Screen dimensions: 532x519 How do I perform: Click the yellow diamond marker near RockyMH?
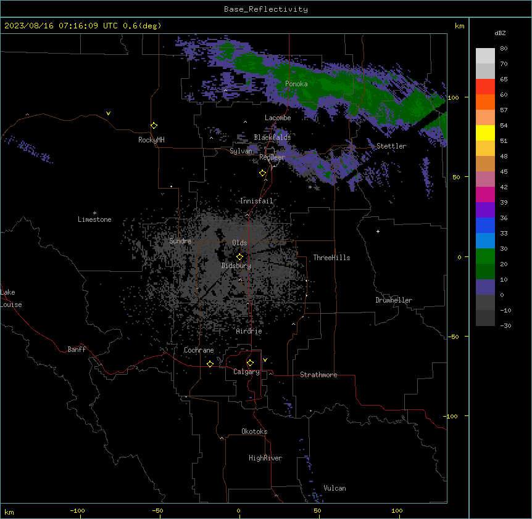point(154,126)
